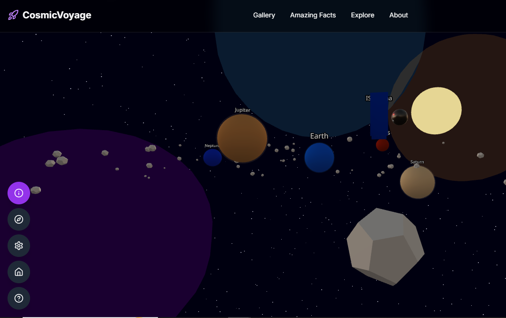Open help with the question mark icon
This screenshot has width=506, height=318.
(x=19, y=298)
